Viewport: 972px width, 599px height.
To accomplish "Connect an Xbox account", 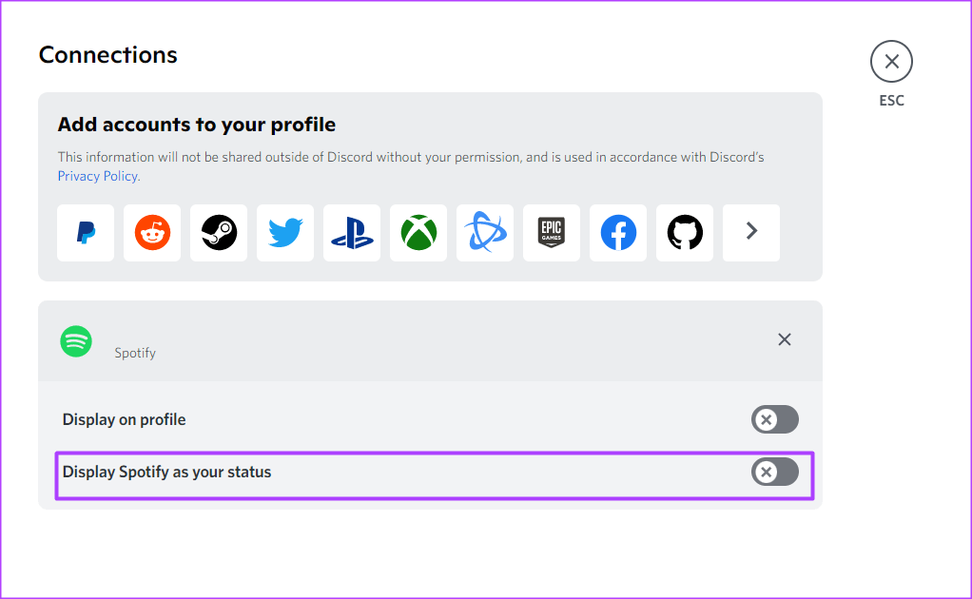I will [418, 233].
